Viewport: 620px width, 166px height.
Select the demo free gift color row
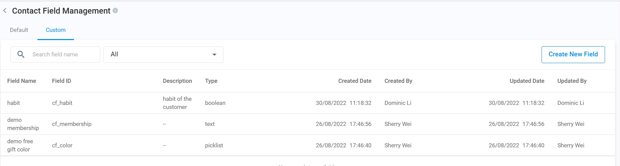pos(20,145)
